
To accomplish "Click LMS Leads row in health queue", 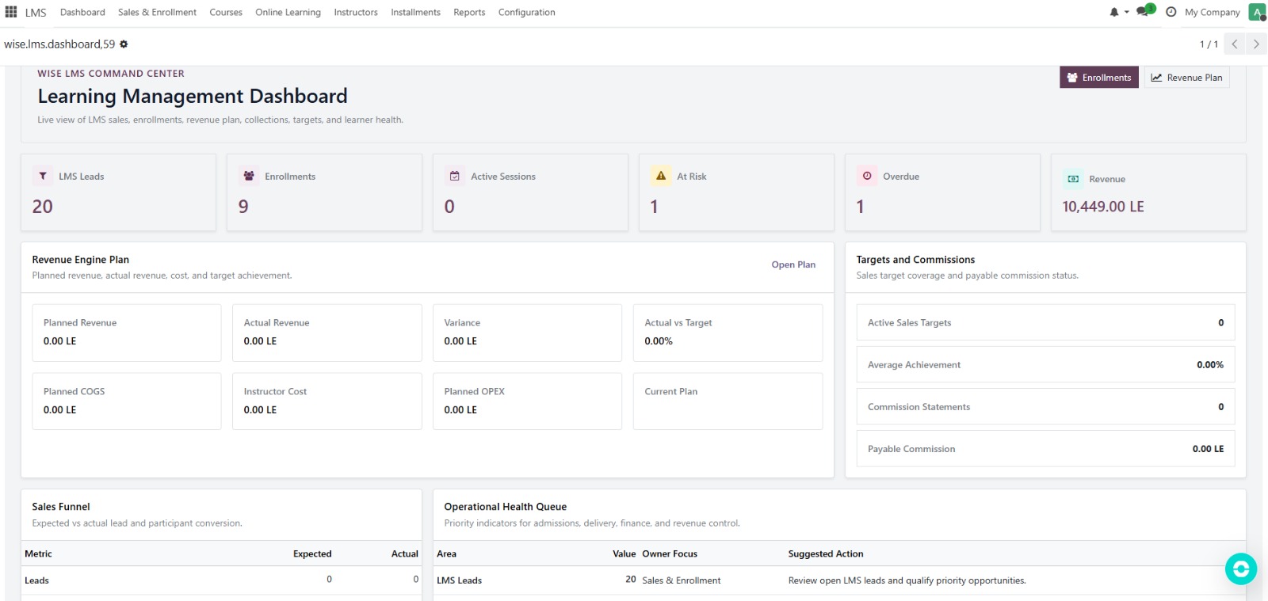I will coord(839,580).
